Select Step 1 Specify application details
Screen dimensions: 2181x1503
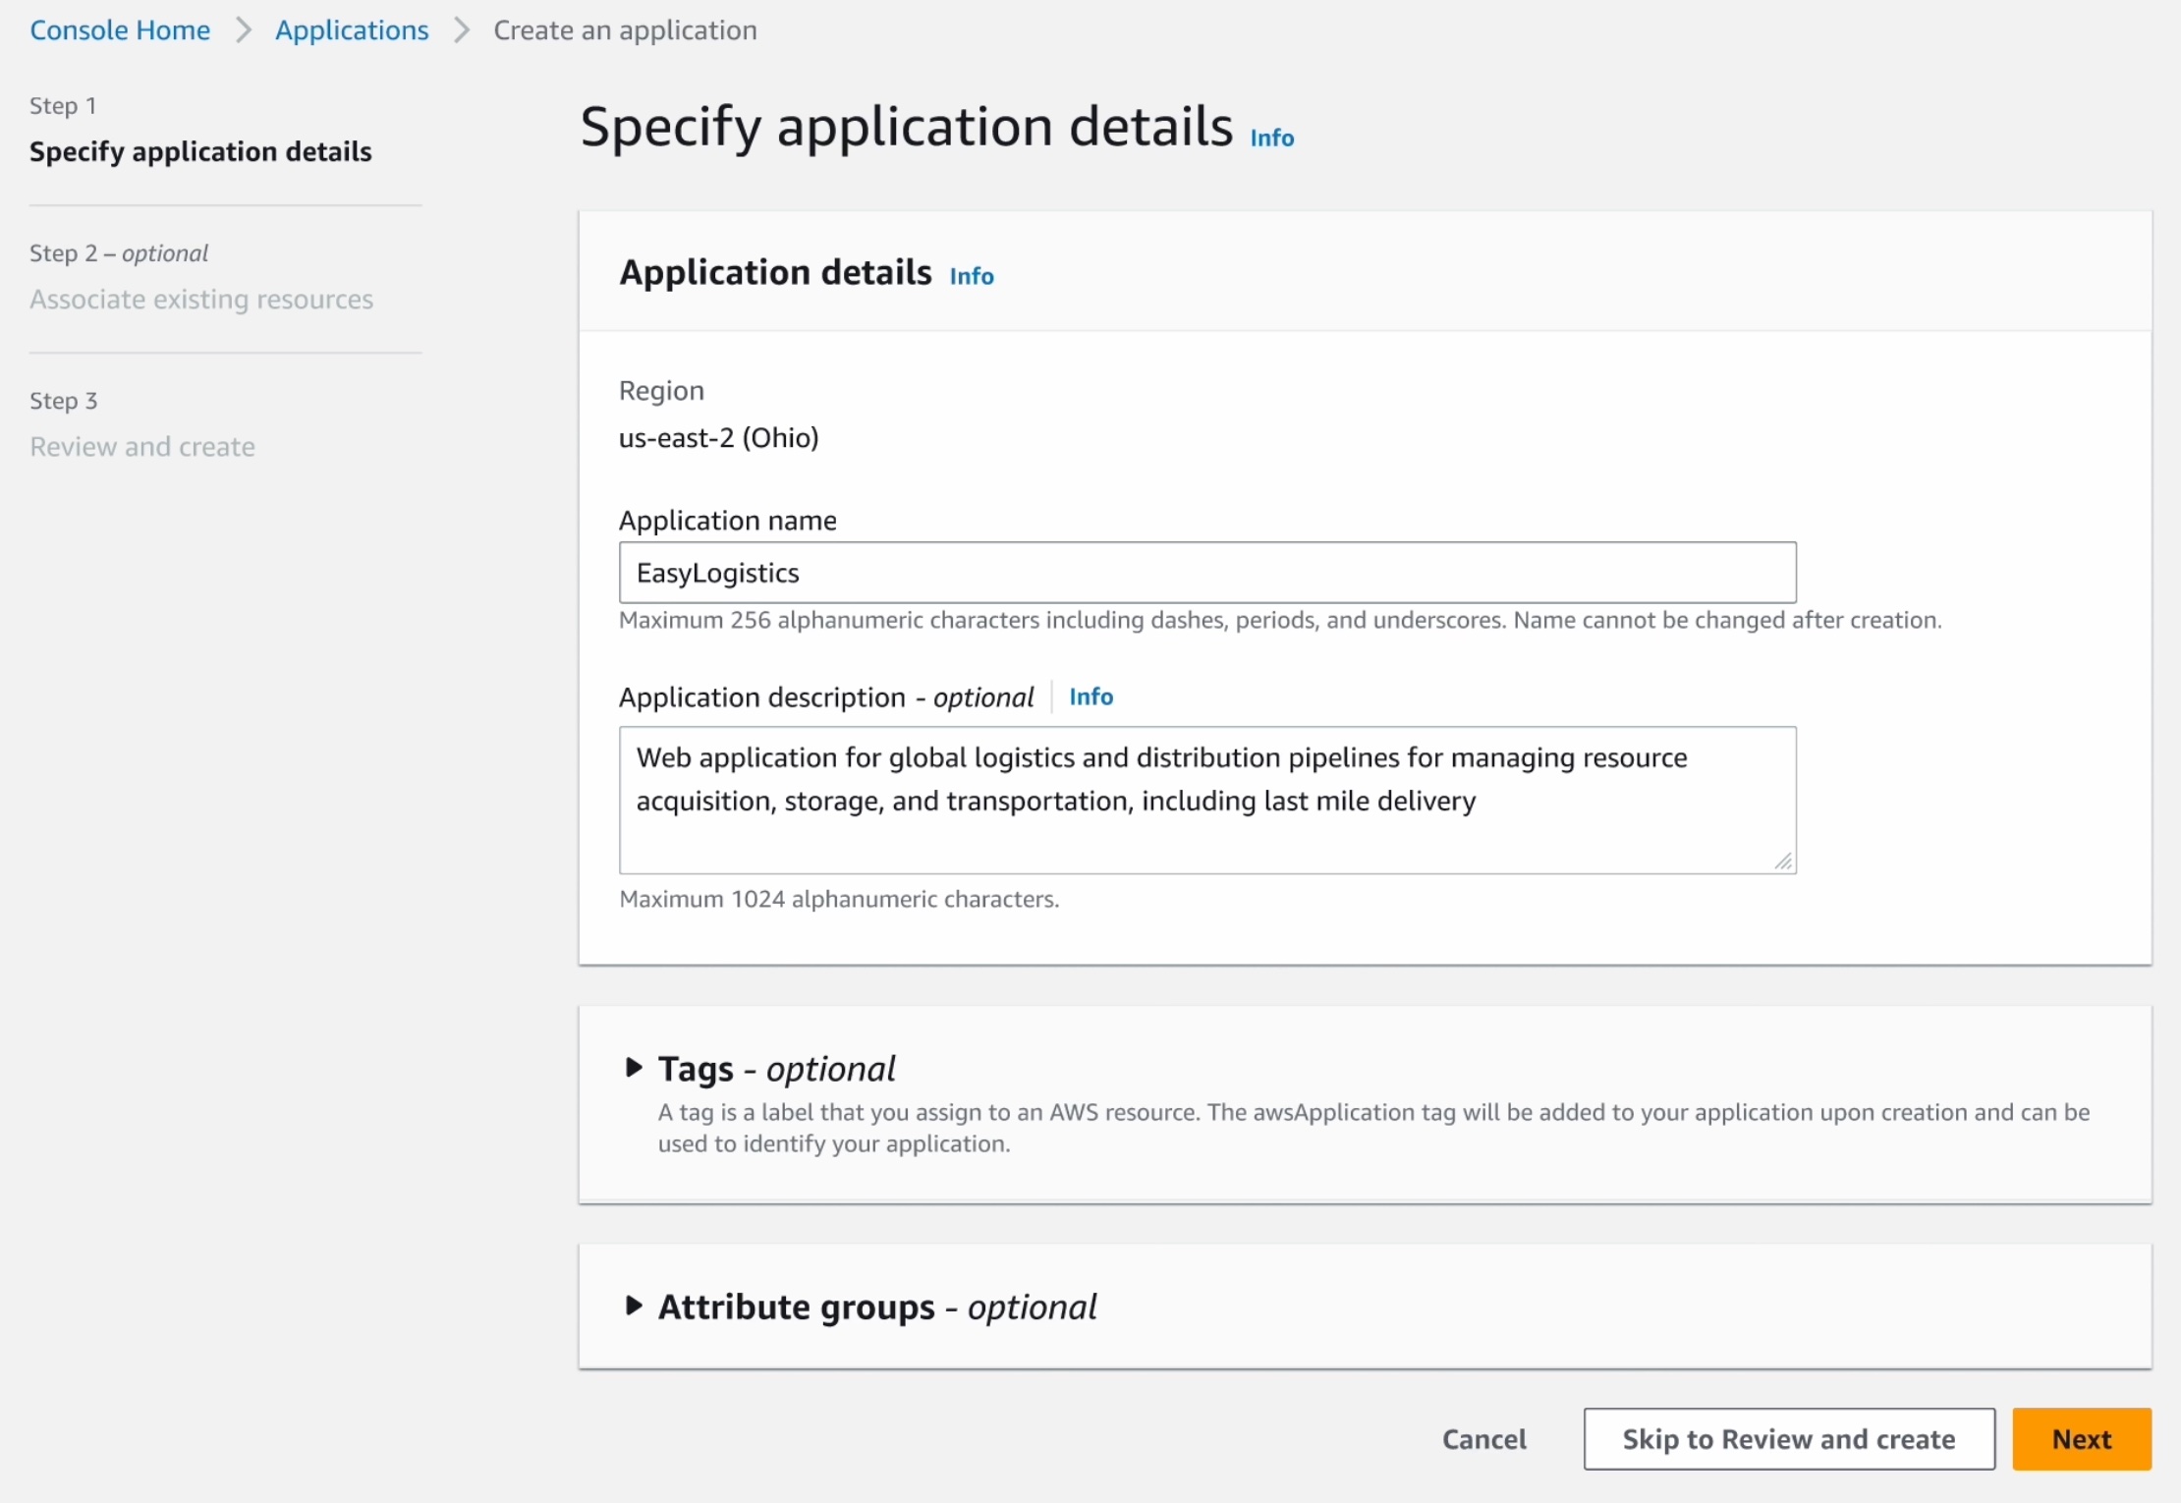click(200, 151)
